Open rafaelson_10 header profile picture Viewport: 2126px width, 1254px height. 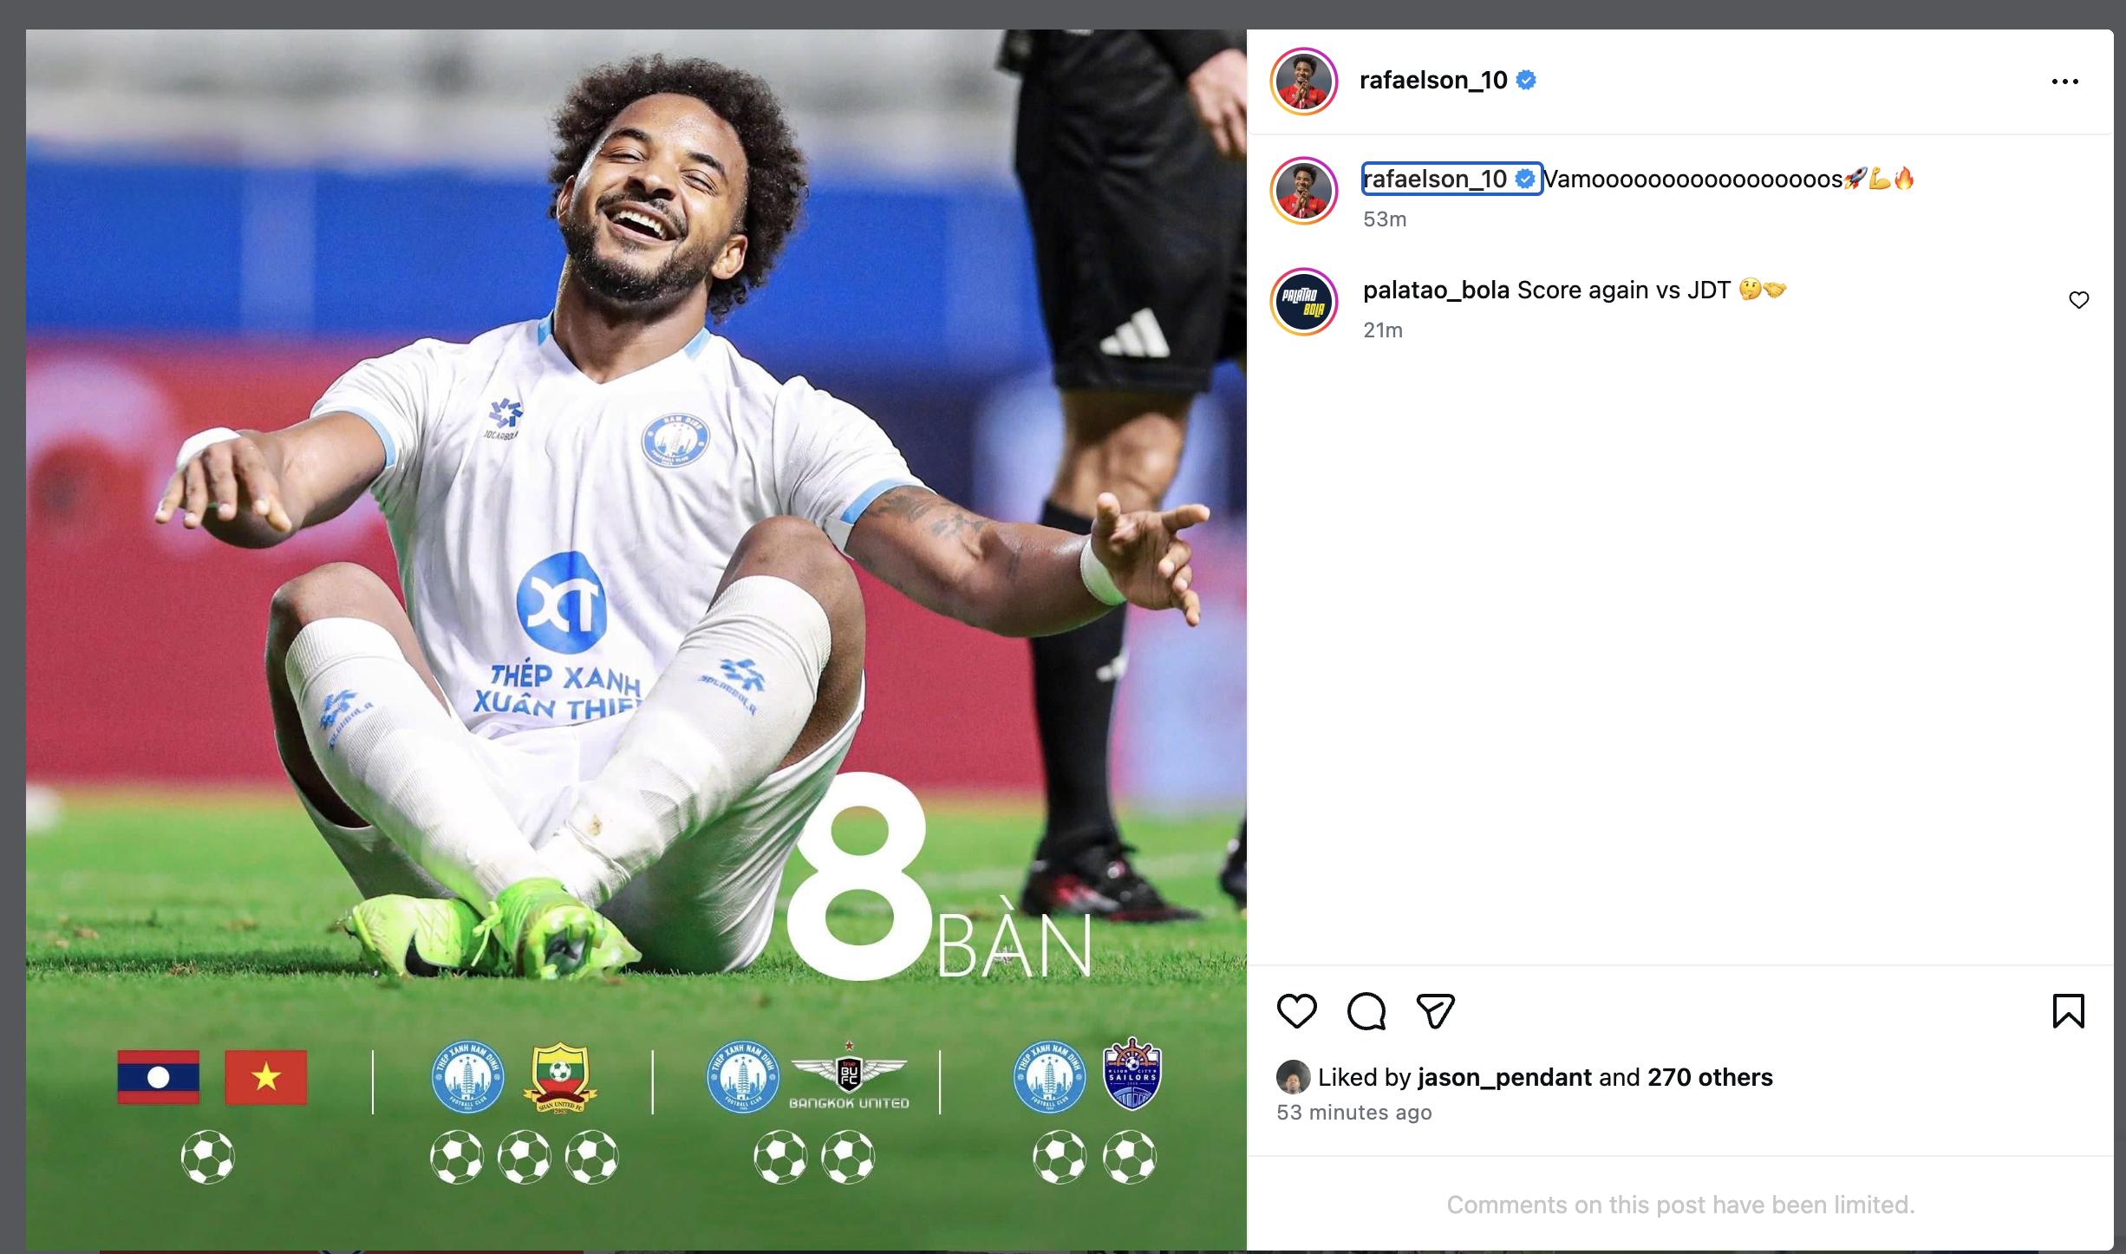tap(1303, 81)
